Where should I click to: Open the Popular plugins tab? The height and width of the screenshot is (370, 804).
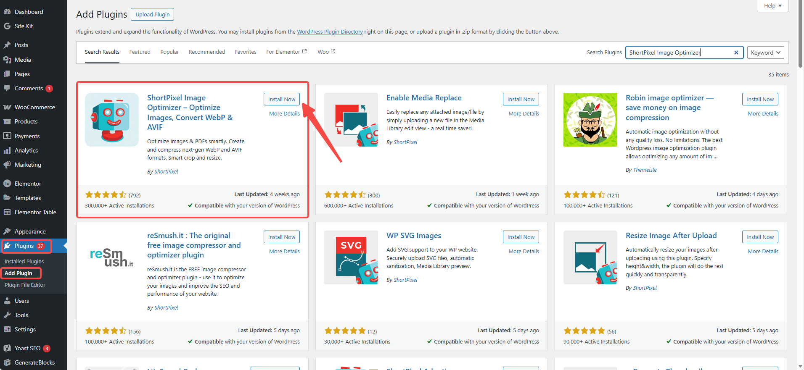pos(169,52)
